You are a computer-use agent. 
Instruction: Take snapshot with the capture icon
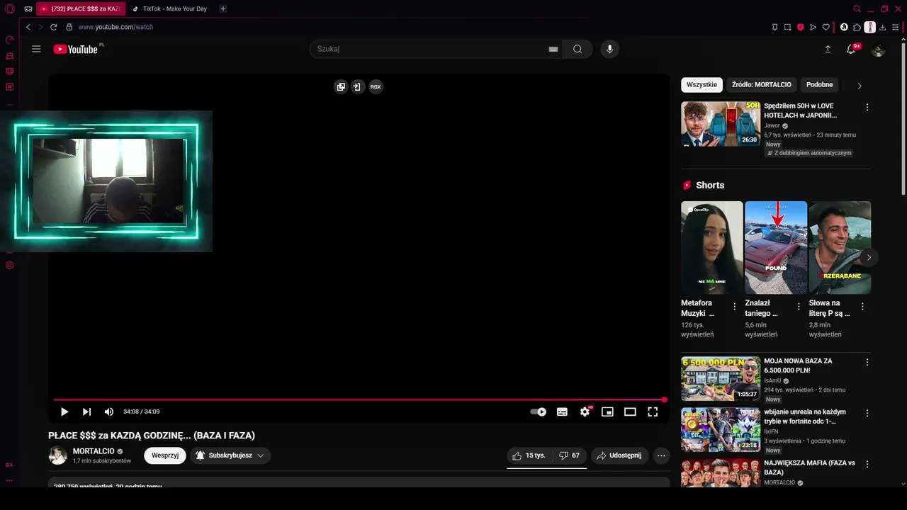coord(787,27)
